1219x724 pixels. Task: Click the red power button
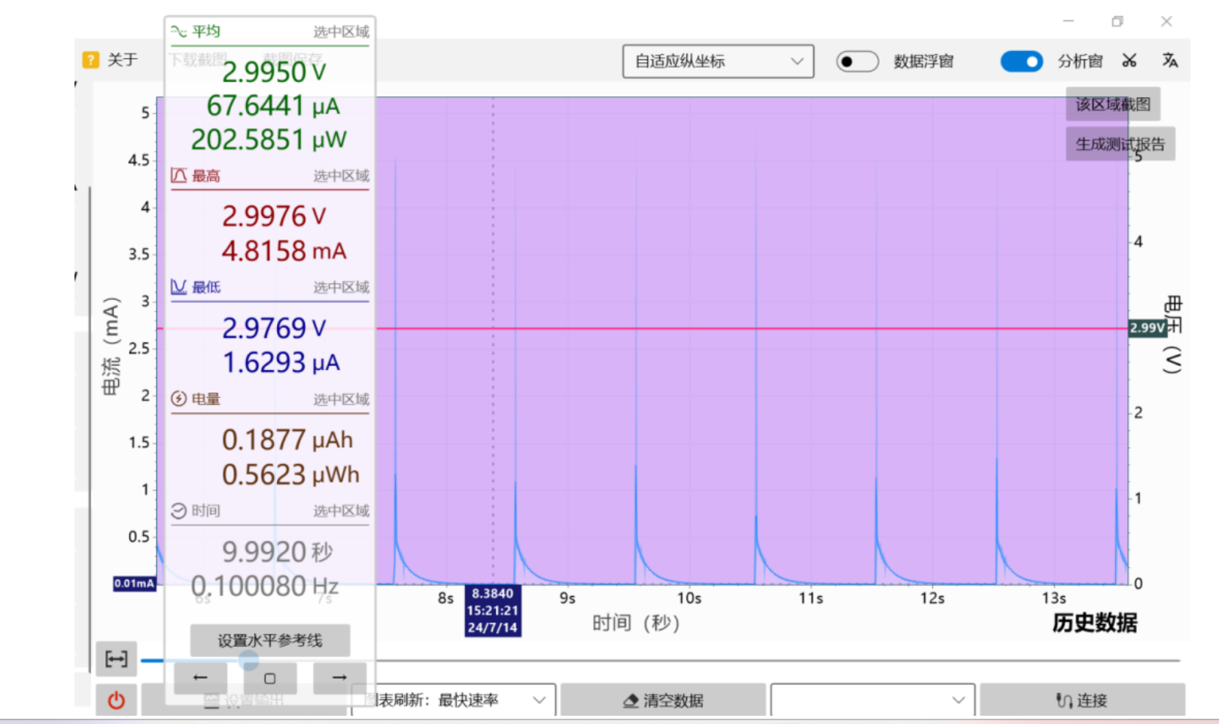tap(116, 701)
